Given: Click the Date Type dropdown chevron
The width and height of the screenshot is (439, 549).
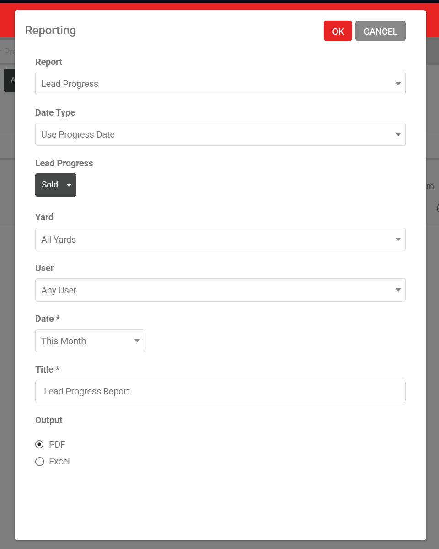Looking at the screenshot, I should (398, 134).
